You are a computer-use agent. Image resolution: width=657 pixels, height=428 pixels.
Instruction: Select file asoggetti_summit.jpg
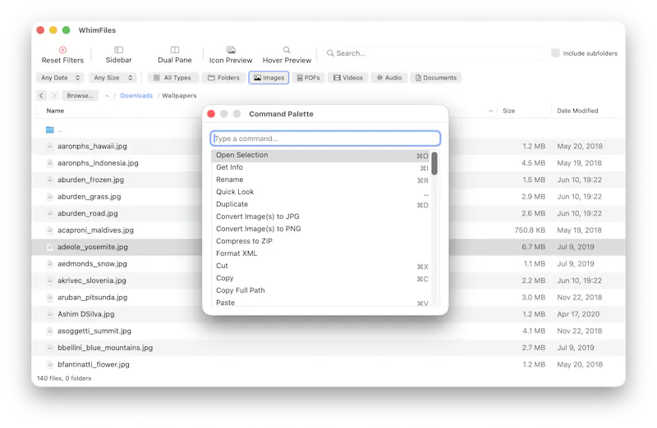coord(94,331)
